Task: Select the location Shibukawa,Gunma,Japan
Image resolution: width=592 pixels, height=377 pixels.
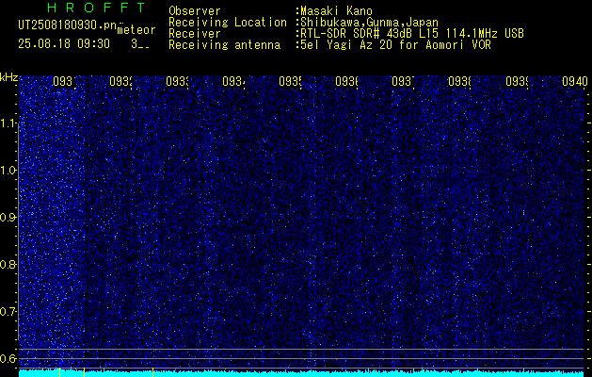Action: point(367,23)
